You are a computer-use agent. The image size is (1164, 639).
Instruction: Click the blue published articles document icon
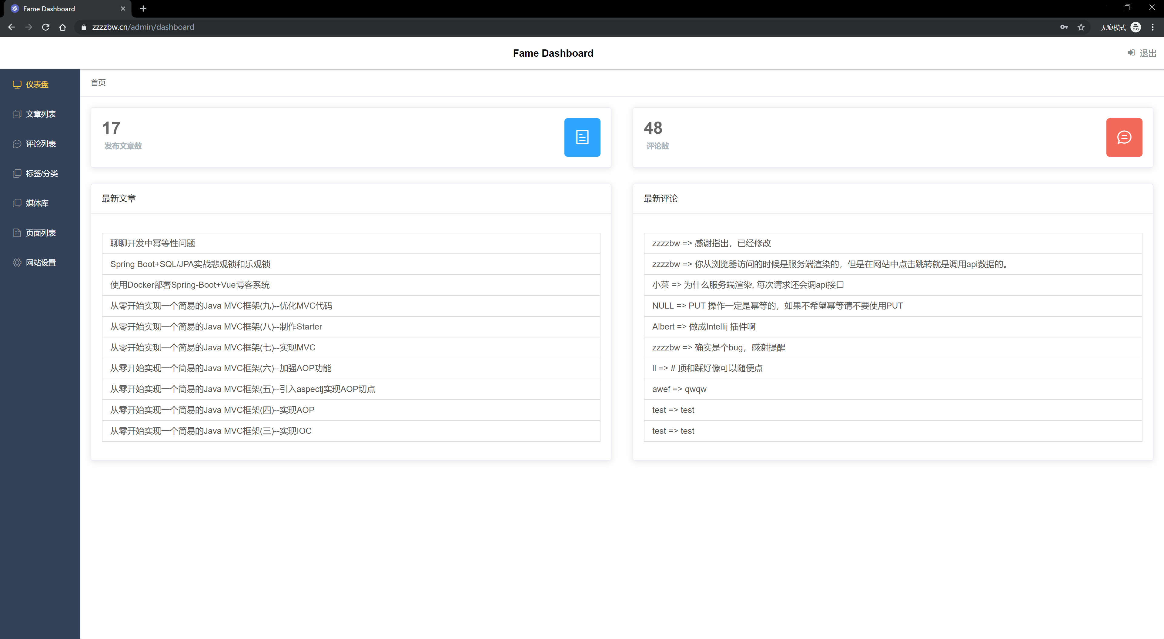tap(582, 137)
